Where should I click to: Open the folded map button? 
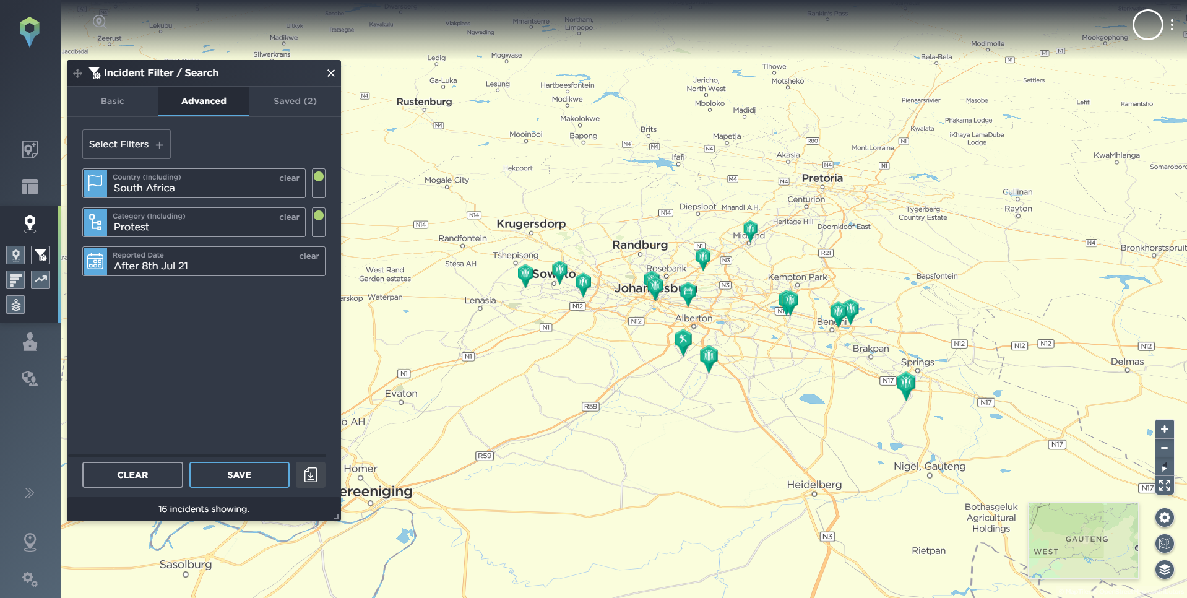(1165, 544)
